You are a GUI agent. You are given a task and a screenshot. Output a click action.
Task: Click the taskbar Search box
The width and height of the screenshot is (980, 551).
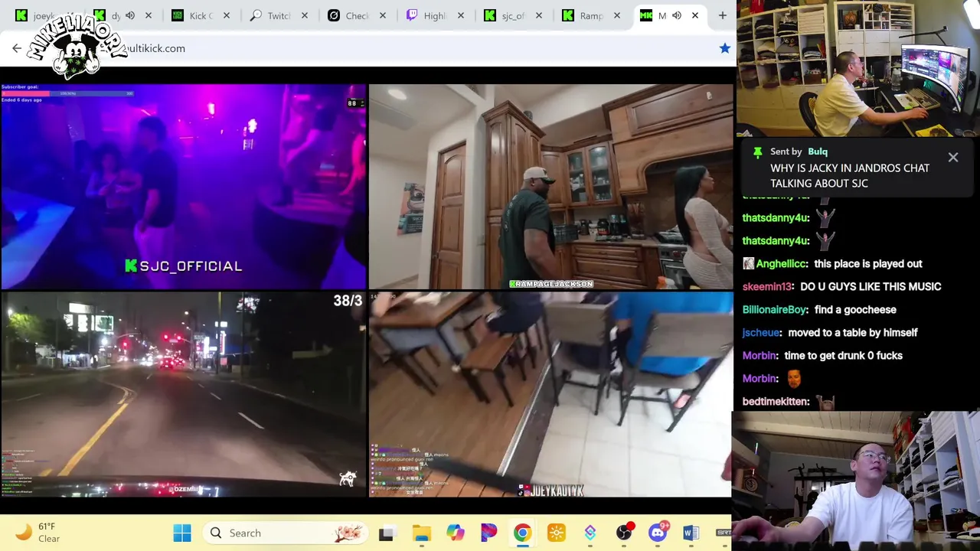point(285,533)
